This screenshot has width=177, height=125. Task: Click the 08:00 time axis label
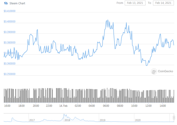120,106
